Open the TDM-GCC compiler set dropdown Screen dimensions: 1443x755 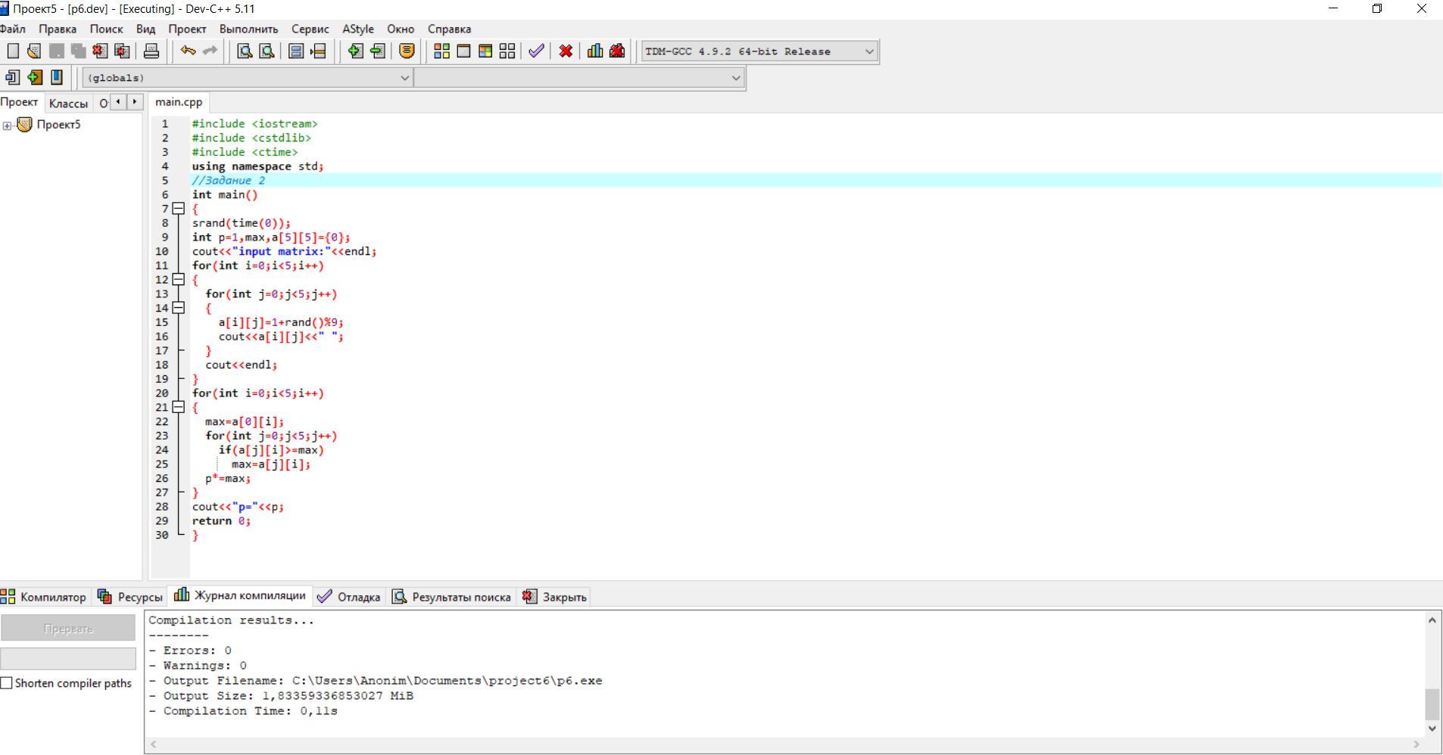[869, 51]
